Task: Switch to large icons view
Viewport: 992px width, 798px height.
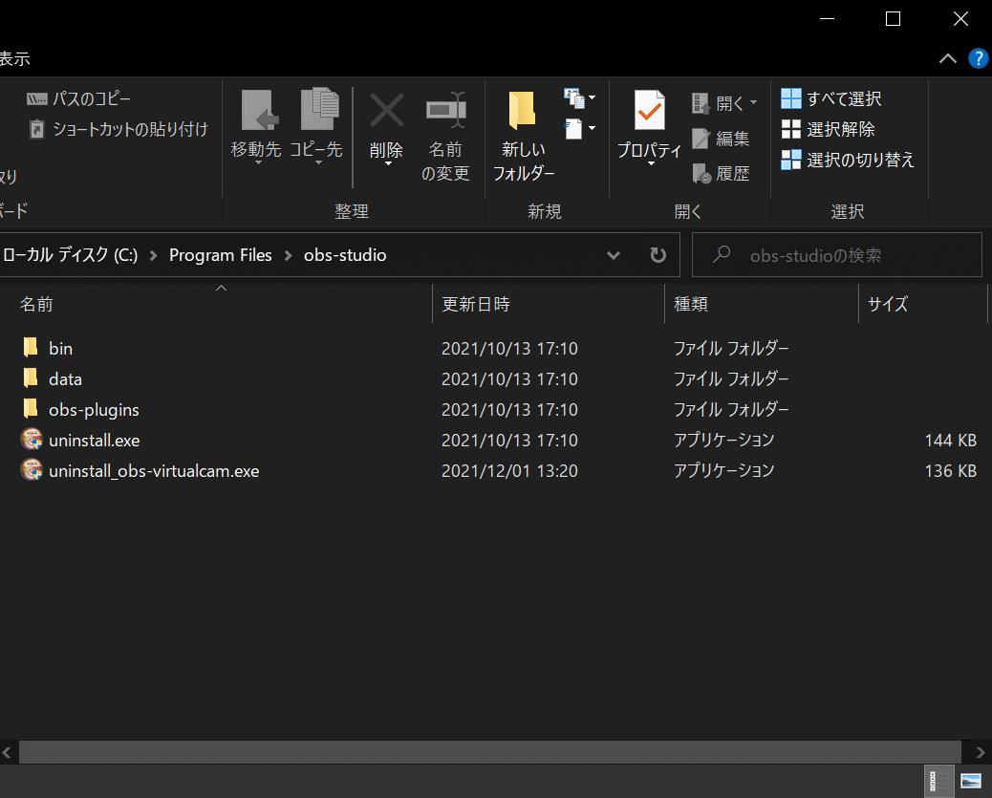Action: (x=971, y=782)
